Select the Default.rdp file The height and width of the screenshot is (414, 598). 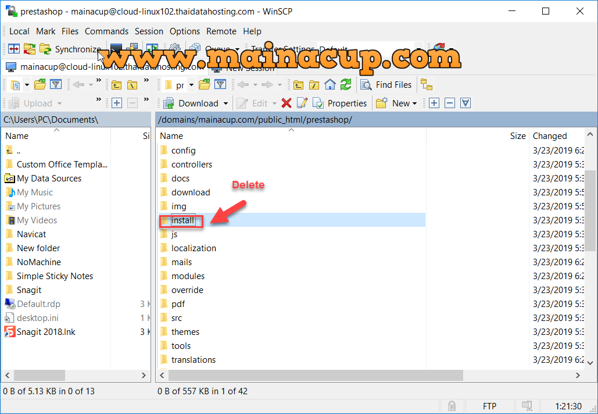click(38, 304)
